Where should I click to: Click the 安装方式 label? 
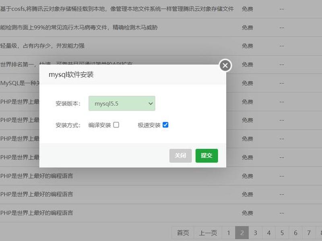pyautogui.click(x=68, y=125)
